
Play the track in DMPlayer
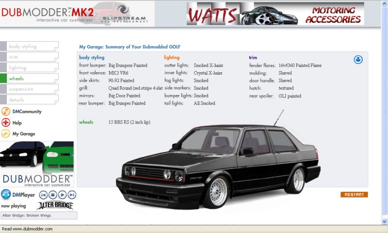(62, 195)
